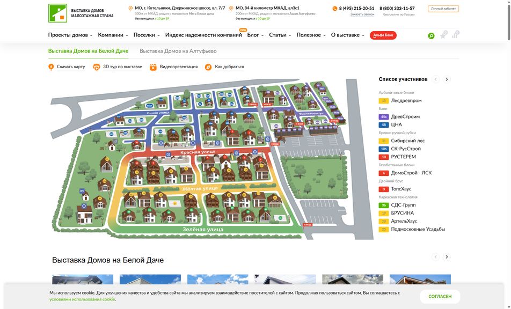The image size is (511, 309).
Task: Click Жёлтая улица label on map
Action: [200, 188]
